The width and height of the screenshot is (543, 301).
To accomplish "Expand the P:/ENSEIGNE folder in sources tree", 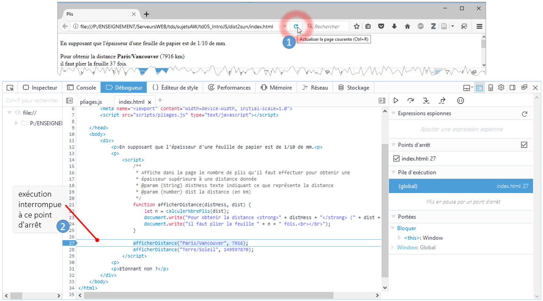I will [17, 123].
